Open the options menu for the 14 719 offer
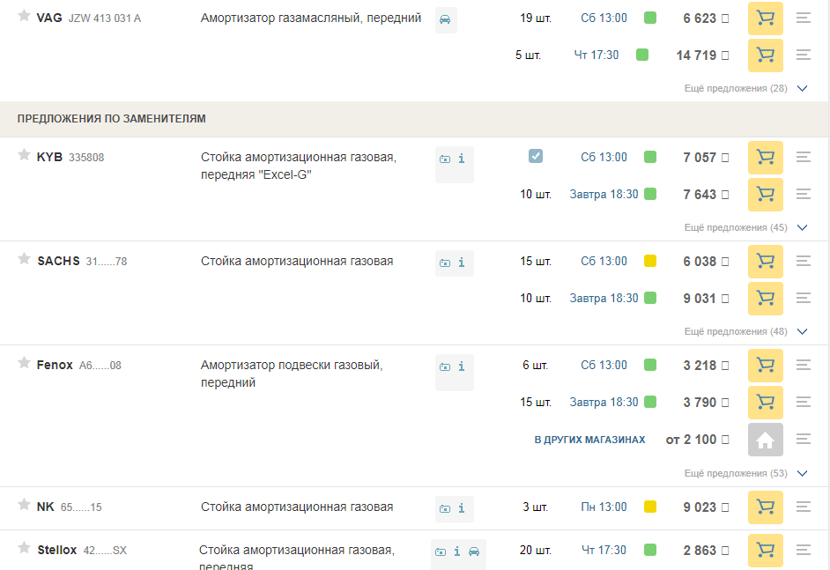830x570 pixels. [803, 56]
